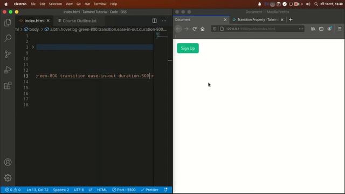
Task: Change end of line sequence LF
Action: [90, 190]
